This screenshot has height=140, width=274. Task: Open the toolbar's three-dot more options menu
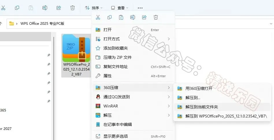[140, 8]
